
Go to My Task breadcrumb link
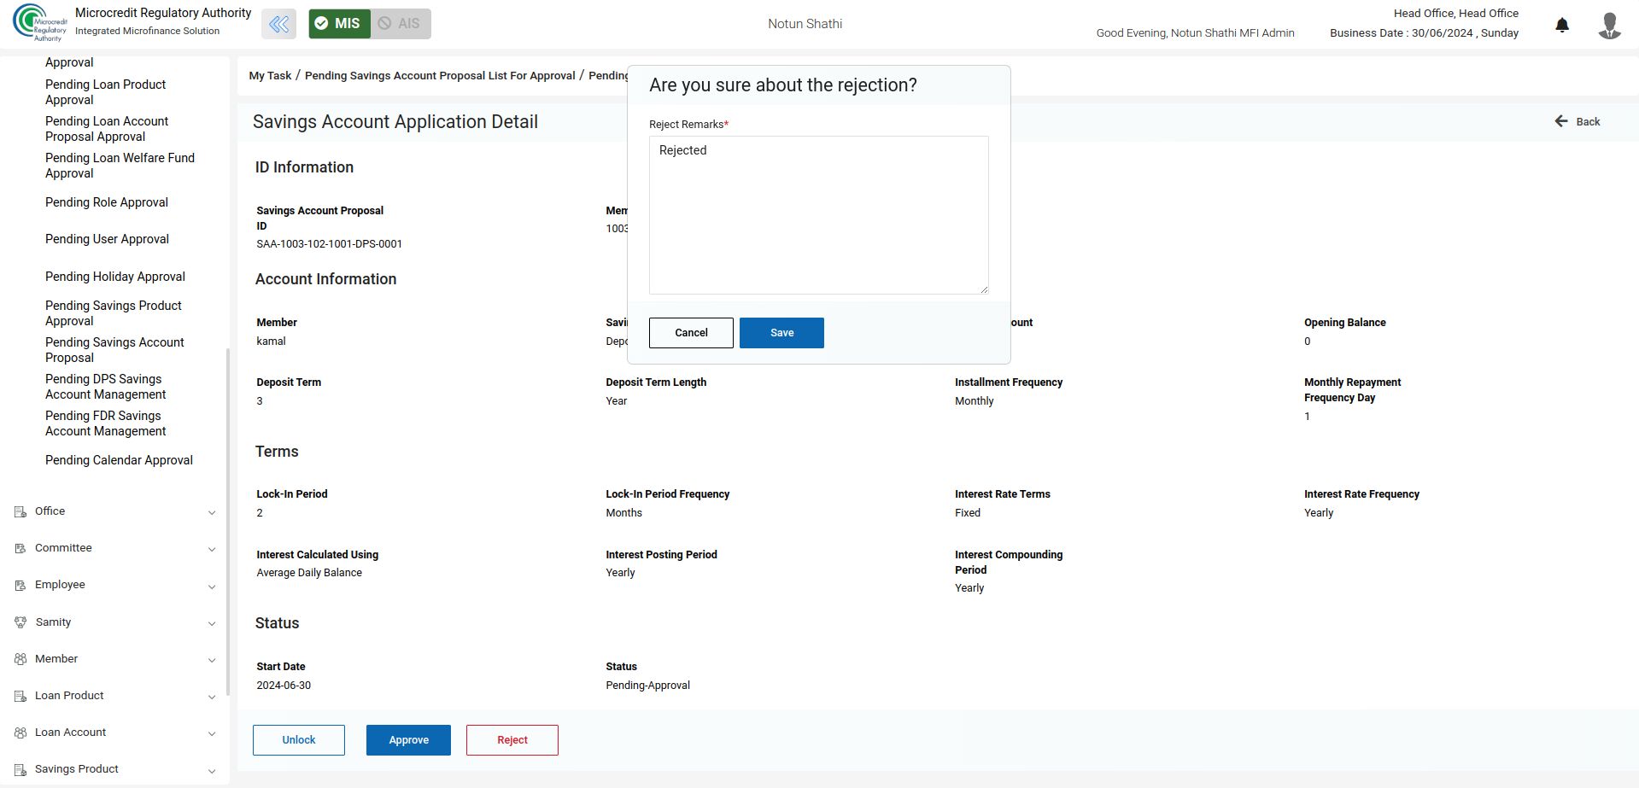(270, 76)
